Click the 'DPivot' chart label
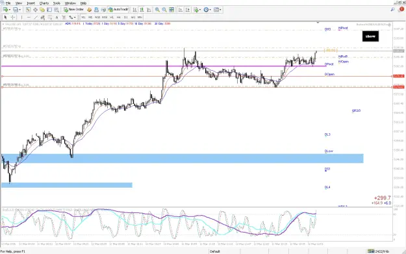The height and width of the screenshot is (254, 406). tap(329, 64)
